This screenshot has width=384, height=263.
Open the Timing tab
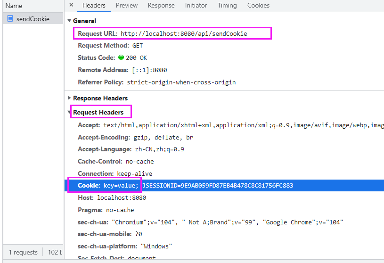(227, 6)
